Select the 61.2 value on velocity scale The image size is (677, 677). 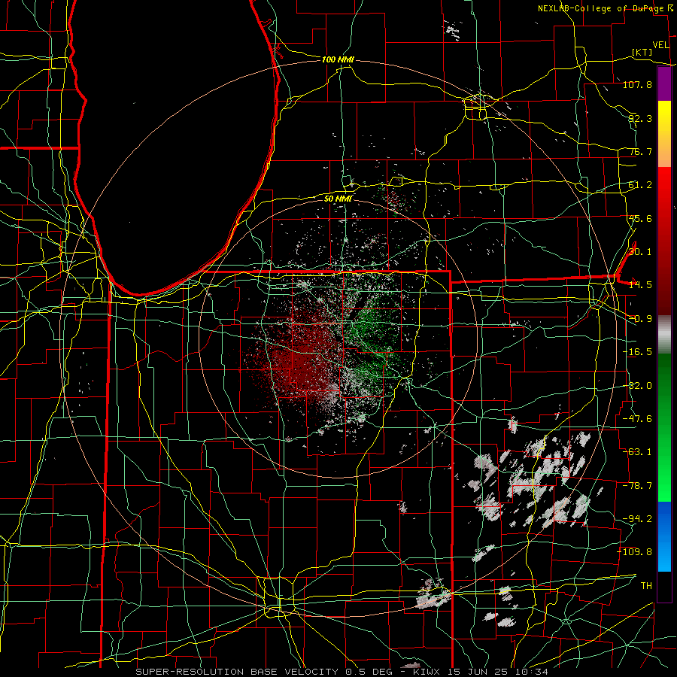[640, 185]
